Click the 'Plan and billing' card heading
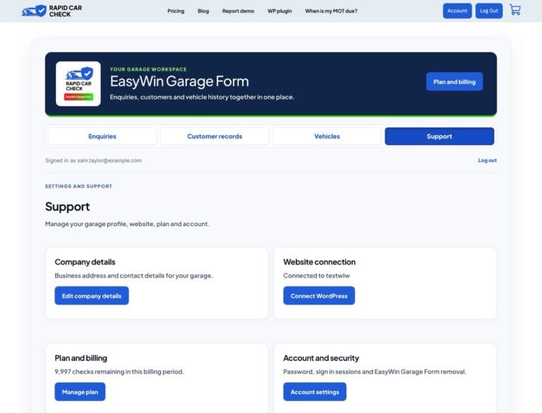The image size is (542, 413). (81, 358)
